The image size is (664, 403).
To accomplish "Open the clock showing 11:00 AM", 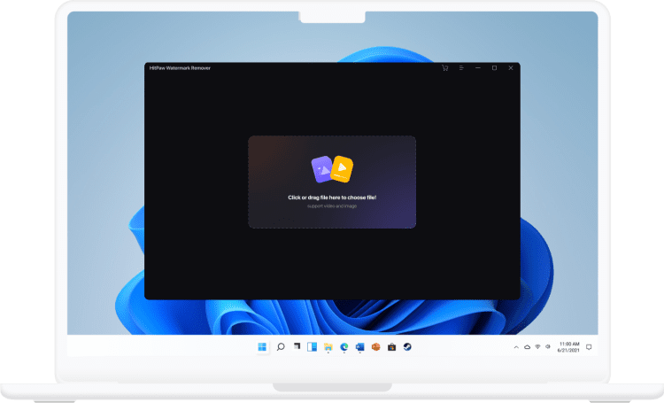I will click(x=568, y=347).
